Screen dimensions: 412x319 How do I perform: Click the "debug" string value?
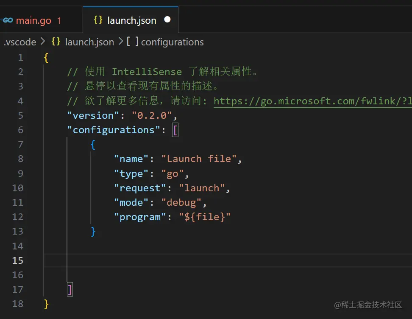(181, 202)
